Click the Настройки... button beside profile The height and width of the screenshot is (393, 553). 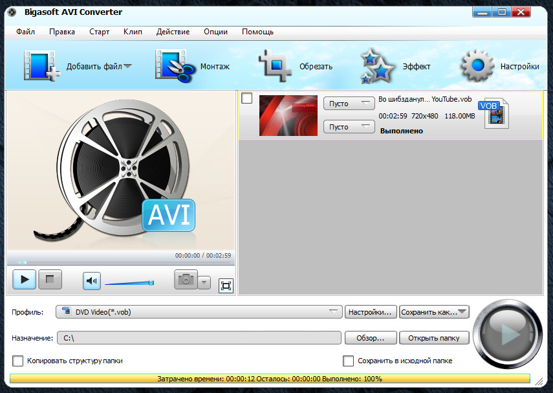[371, 312]
